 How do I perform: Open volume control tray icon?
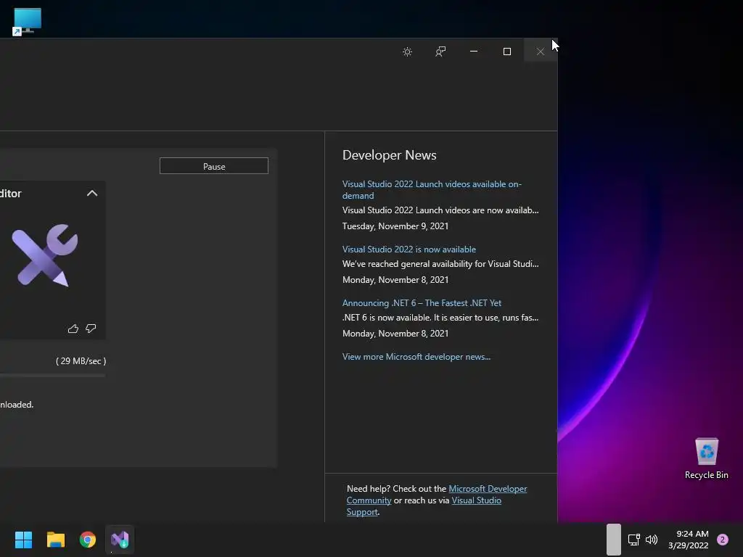pos(652,540)
